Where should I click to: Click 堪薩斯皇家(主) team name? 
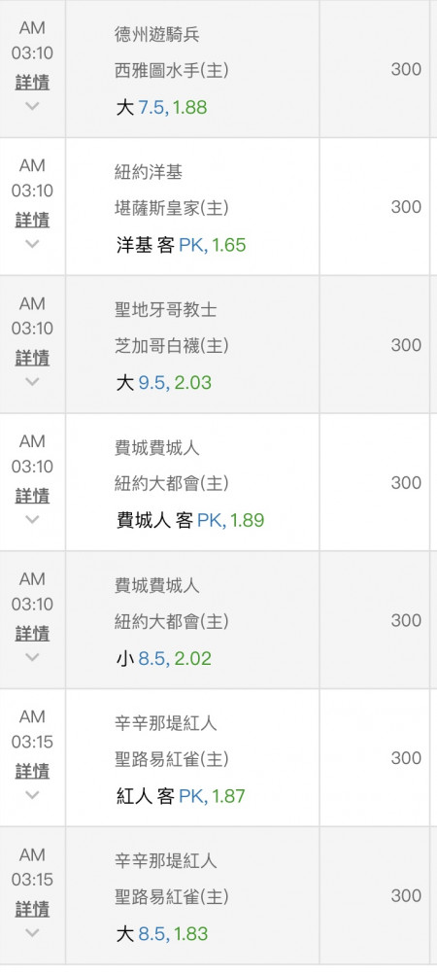pyautogui.click(x=172, y=208)
